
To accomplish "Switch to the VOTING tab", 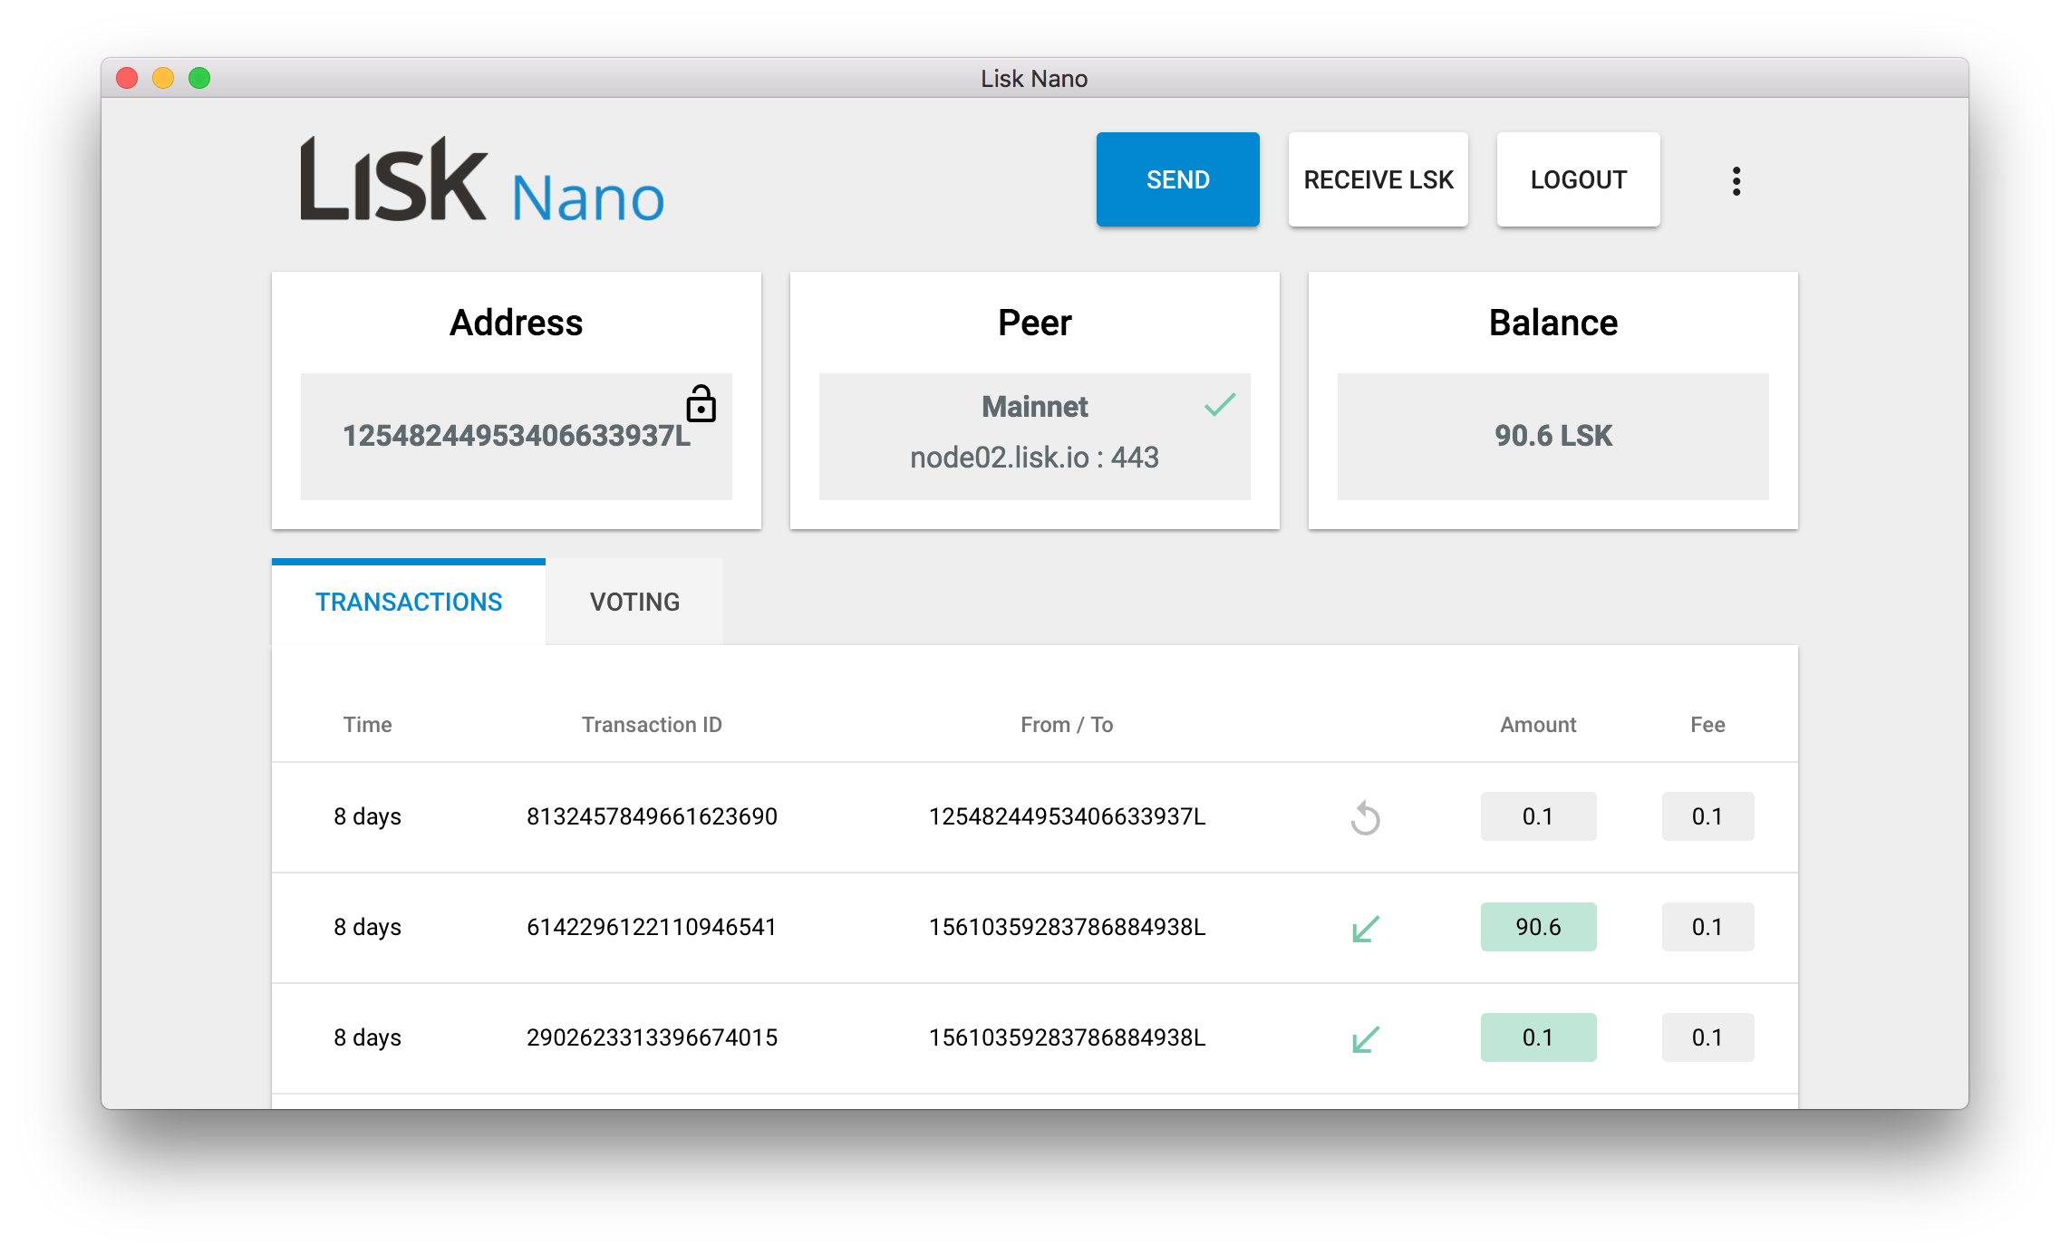I will (634, 602).
